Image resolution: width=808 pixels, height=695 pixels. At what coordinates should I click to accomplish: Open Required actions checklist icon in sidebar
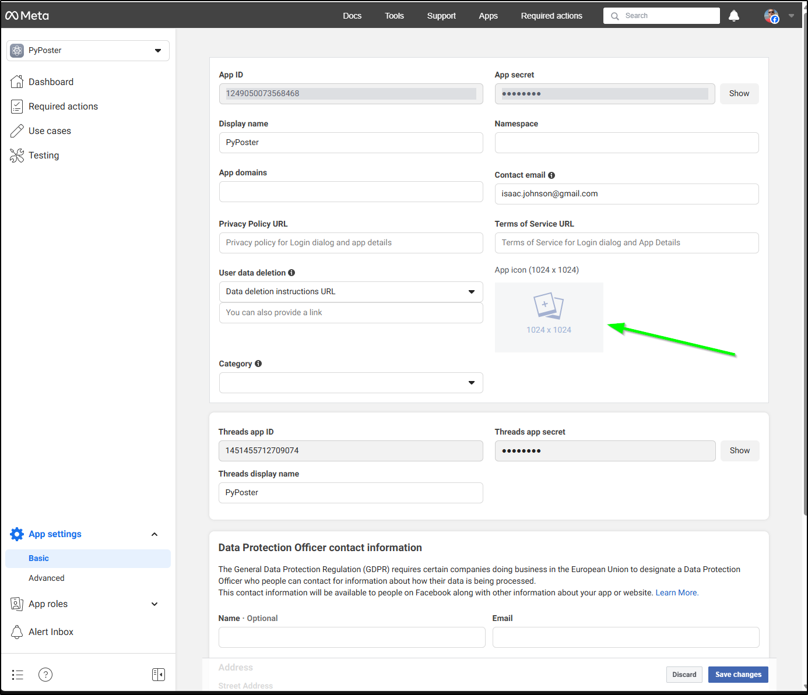(17, 106)
